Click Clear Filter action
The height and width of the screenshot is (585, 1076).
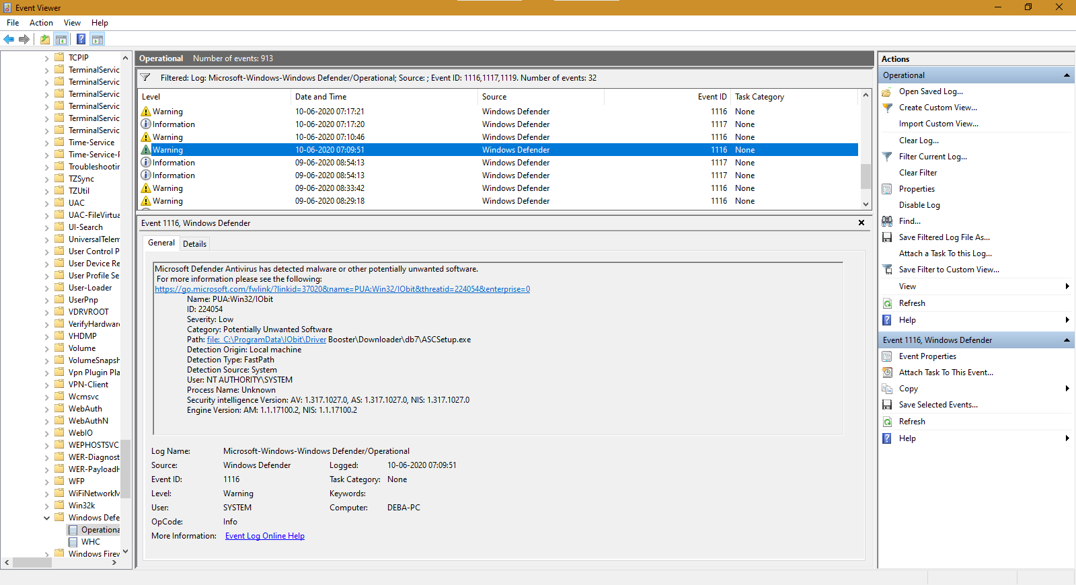[918, 173]
